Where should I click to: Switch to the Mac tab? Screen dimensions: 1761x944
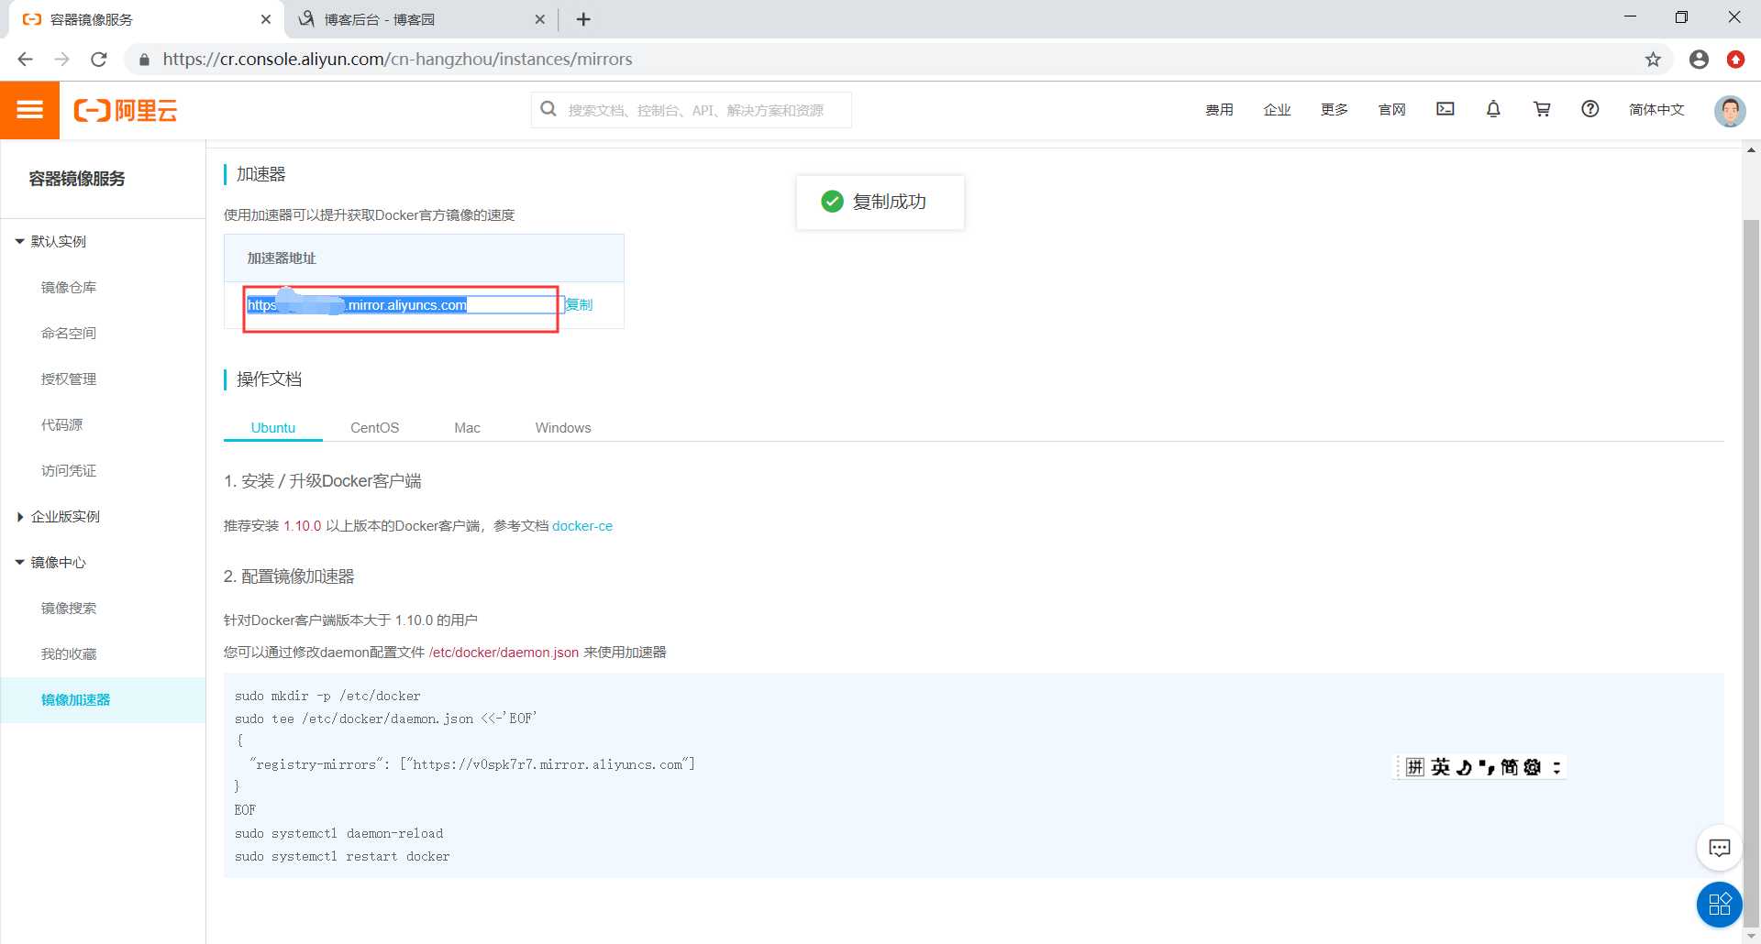click(468, 428)
